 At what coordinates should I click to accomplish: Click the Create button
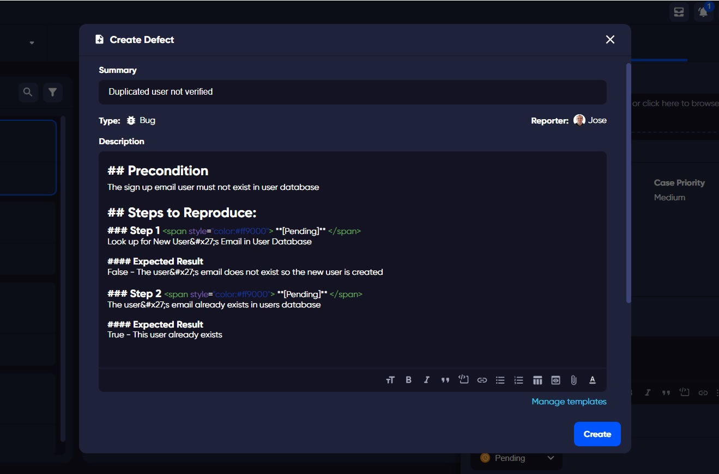tap(597, 434)
